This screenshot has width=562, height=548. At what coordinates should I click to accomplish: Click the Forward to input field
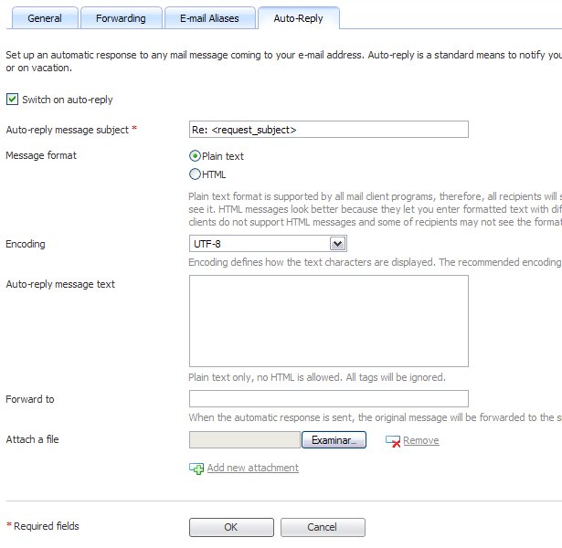click(x=328, y=399)
